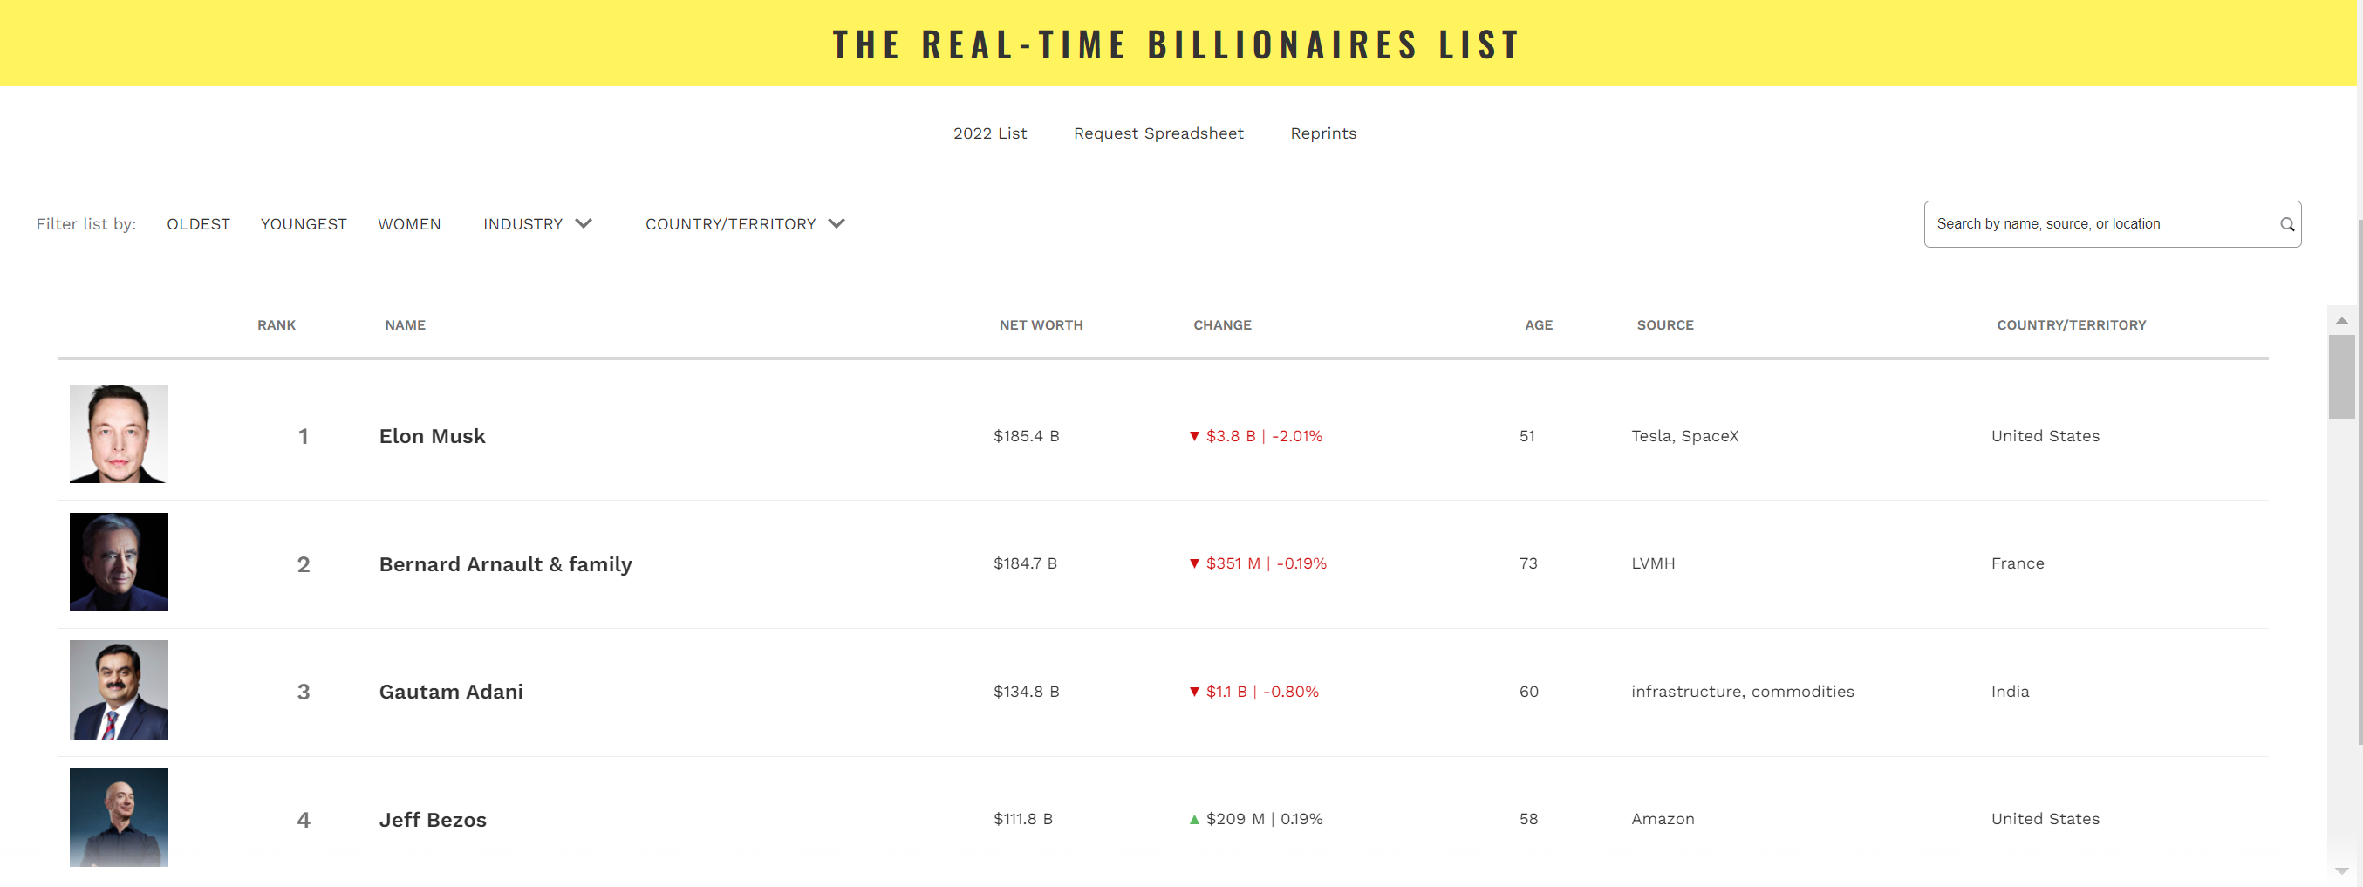2363x887 pixels.
Task: Open Elon Musk's profile photo
Action: (x=120, y=433)
